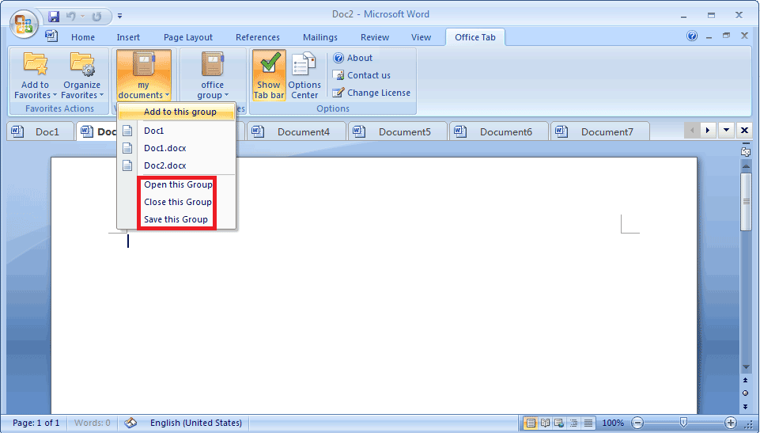Click Page 1 of 1 status

pyautogui.click(x=36, y=423)
